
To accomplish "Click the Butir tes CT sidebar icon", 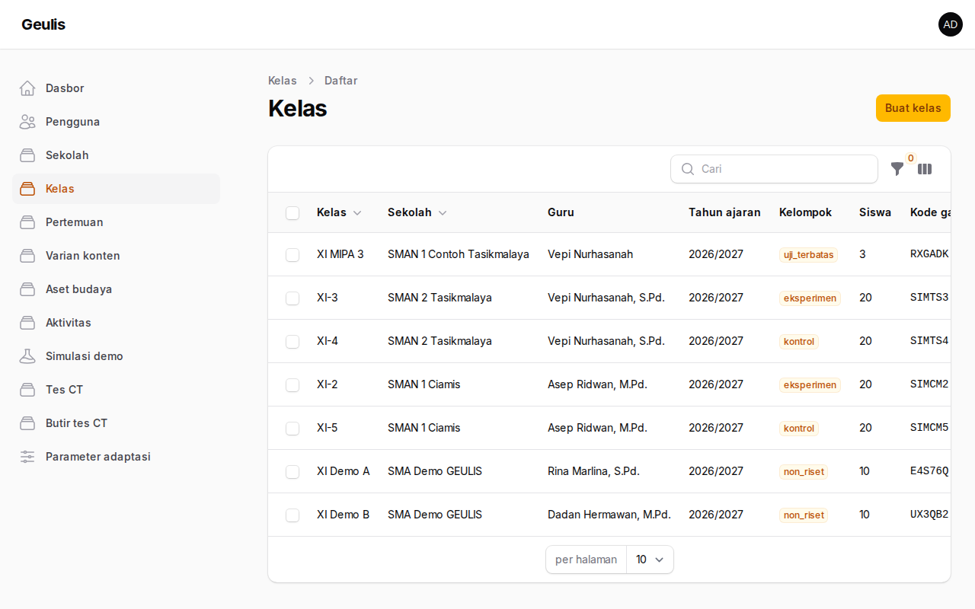I will tap(27, 423).
